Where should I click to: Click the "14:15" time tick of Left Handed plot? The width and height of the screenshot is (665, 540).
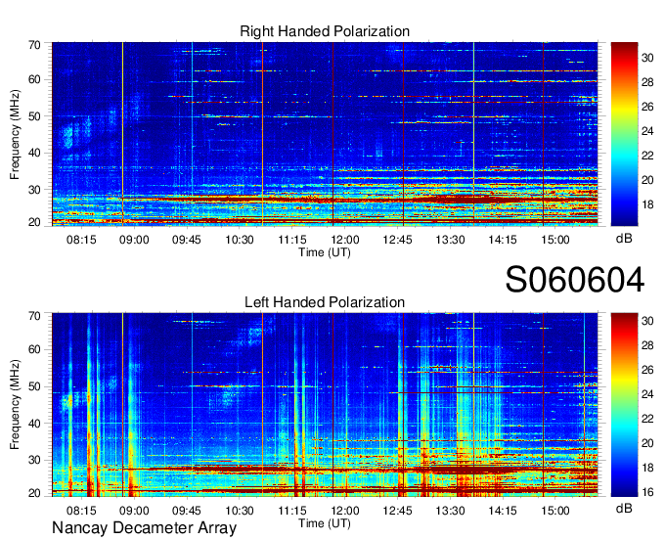pos(503,511)
